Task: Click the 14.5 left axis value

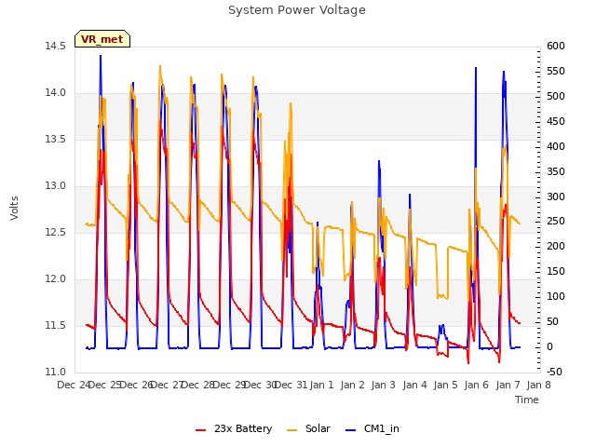Action: [x=56, y=46]
